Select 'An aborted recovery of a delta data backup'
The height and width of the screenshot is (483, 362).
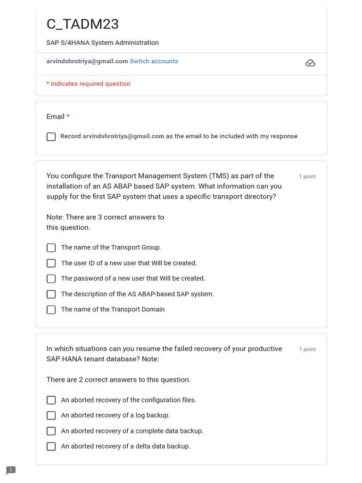coord(51,446)
